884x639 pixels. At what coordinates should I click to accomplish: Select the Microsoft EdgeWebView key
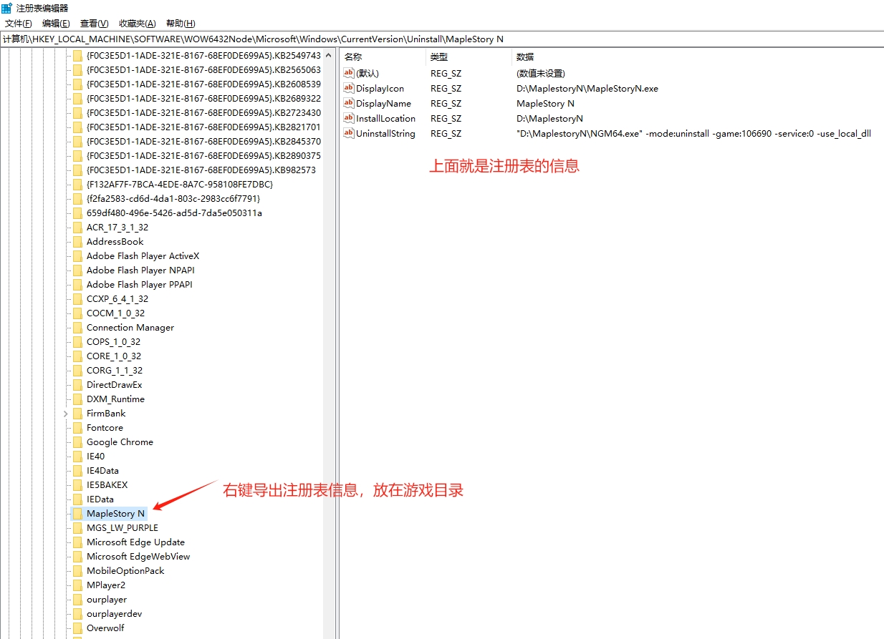[138, 557]
